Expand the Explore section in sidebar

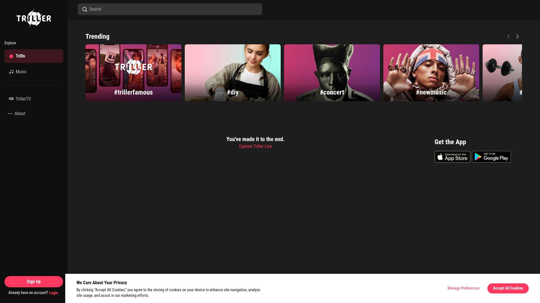[10, 43]
